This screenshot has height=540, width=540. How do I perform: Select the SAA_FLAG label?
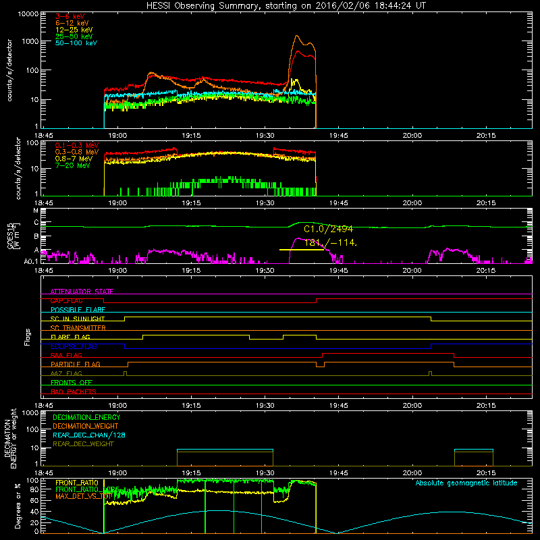pyautogui.click(x=66, y=355)
